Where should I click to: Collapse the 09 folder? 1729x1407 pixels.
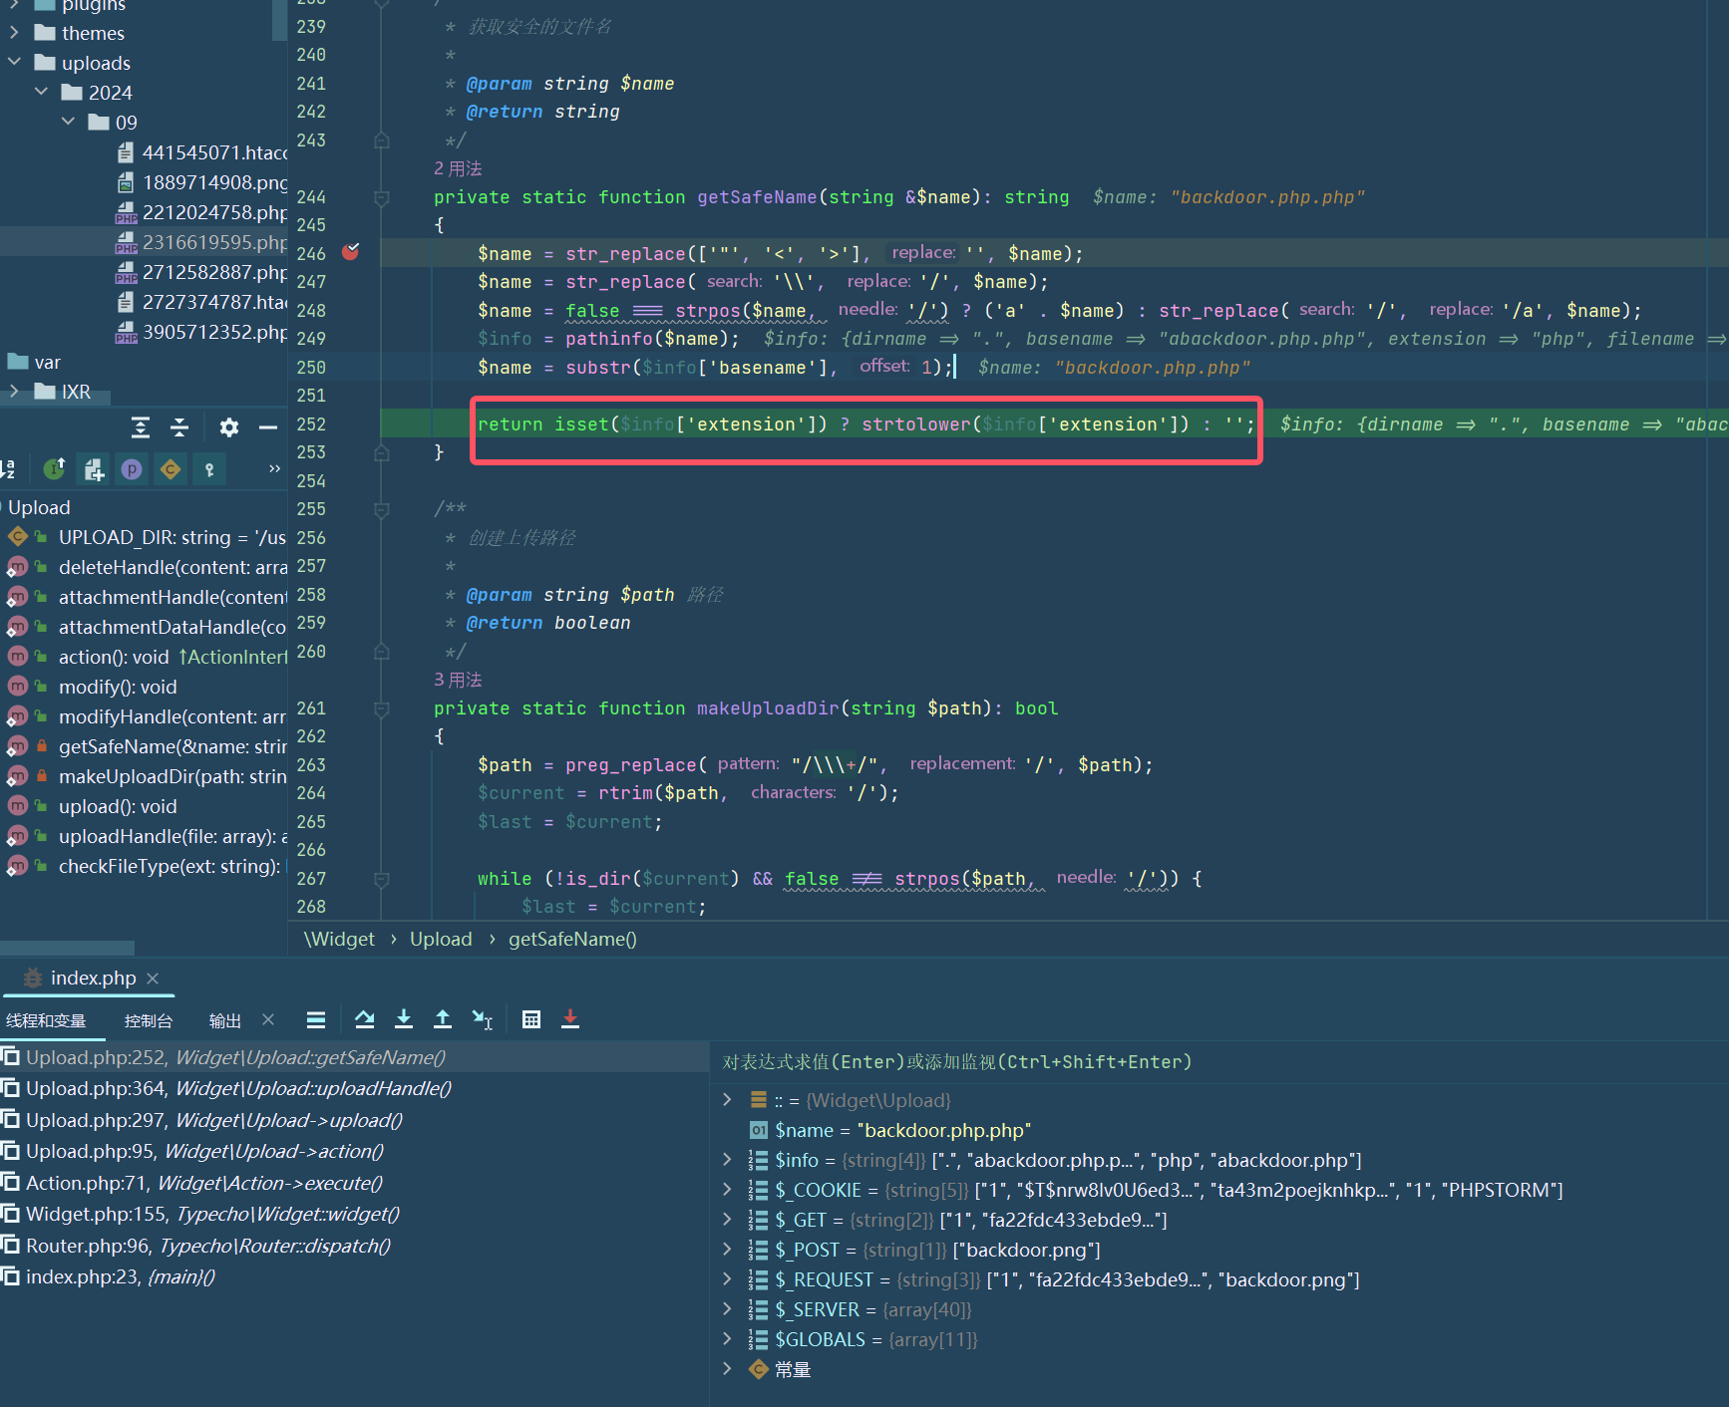pos(68,122)
